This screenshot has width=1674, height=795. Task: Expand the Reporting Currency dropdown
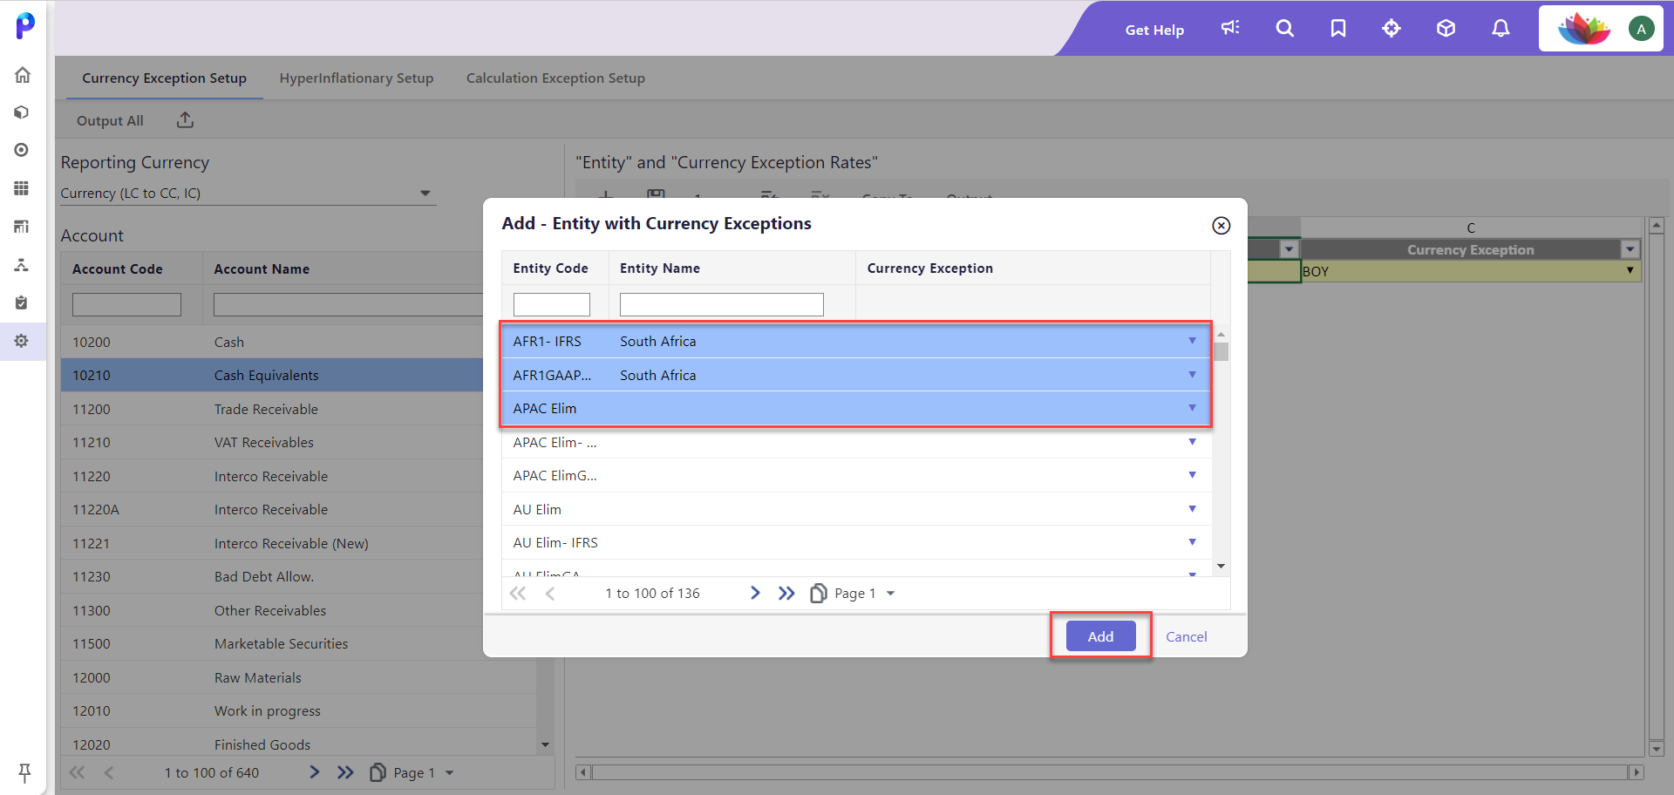[425, 194]
